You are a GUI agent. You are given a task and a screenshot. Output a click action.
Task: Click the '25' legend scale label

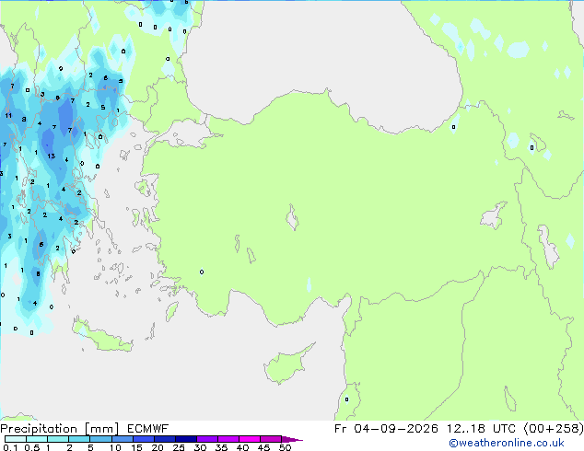tap(179, 447)
